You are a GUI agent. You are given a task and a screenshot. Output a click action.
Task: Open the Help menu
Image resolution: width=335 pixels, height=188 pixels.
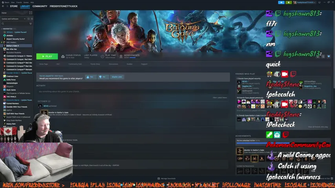pyautogui.click(x=32, y=2)
